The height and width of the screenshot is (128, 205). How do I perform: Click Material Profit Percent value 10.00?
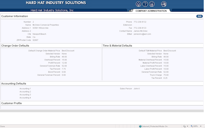tap(166, 63)
